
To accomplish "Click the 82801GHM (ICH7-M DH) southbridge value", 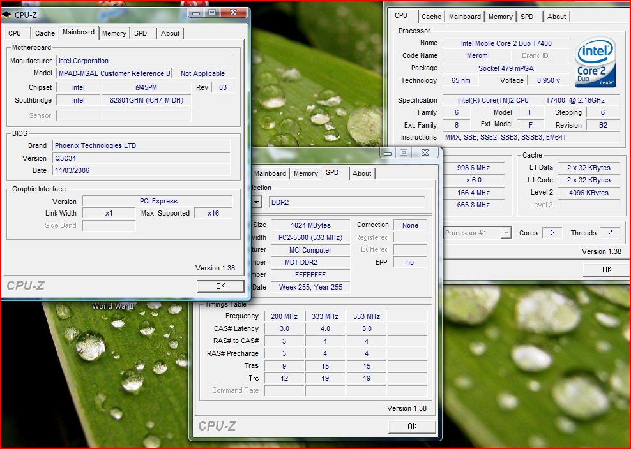I will [x=146, y=101].
